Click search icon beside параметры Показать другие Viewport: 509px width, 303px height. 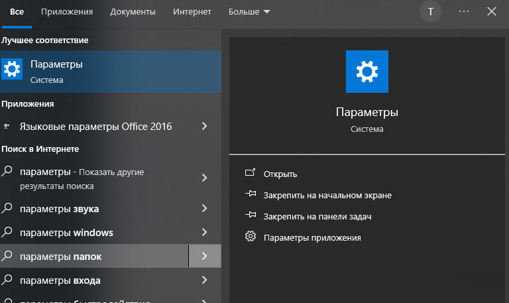coord(7,171)
